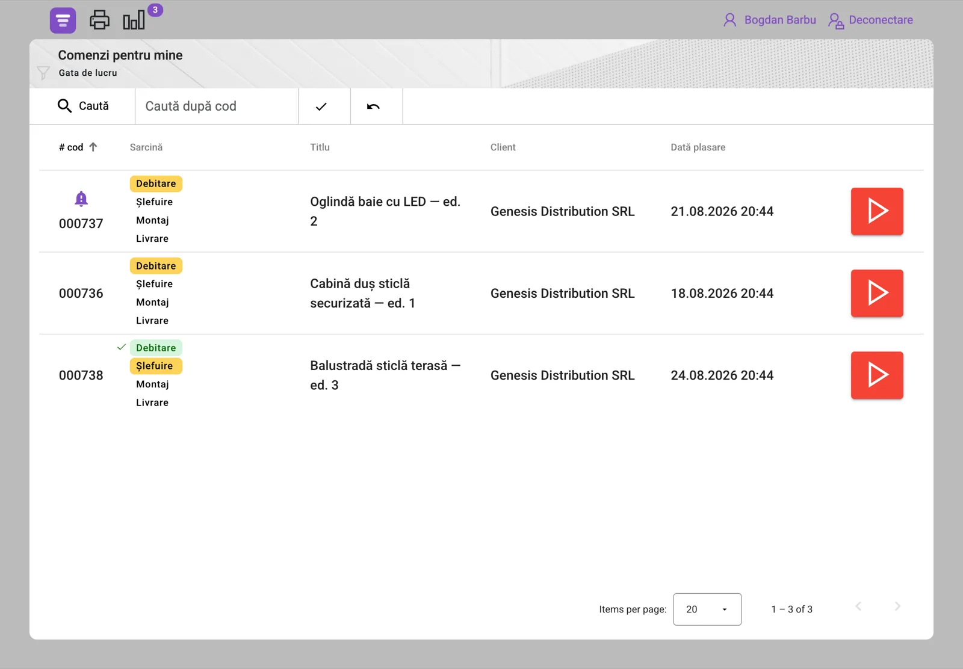Click the notification badge showing 3
This screenshot has width=963, height=669.
click(x=155, y=10)
